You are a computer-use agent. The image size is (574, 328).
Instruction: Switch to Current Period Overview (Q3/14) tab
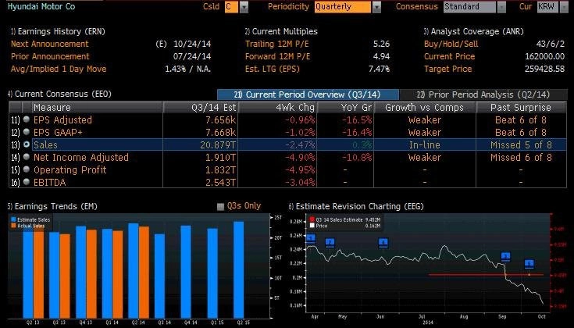[x=308, y=94]
